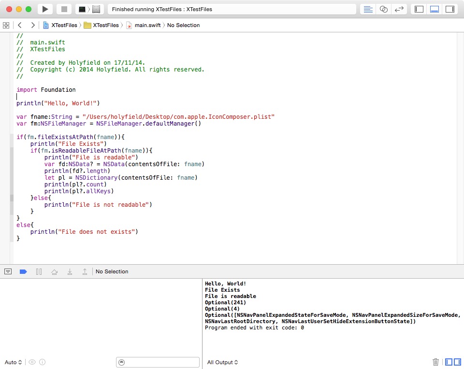Open XTestFiles project in jump bar

click(x=60, y=25)
